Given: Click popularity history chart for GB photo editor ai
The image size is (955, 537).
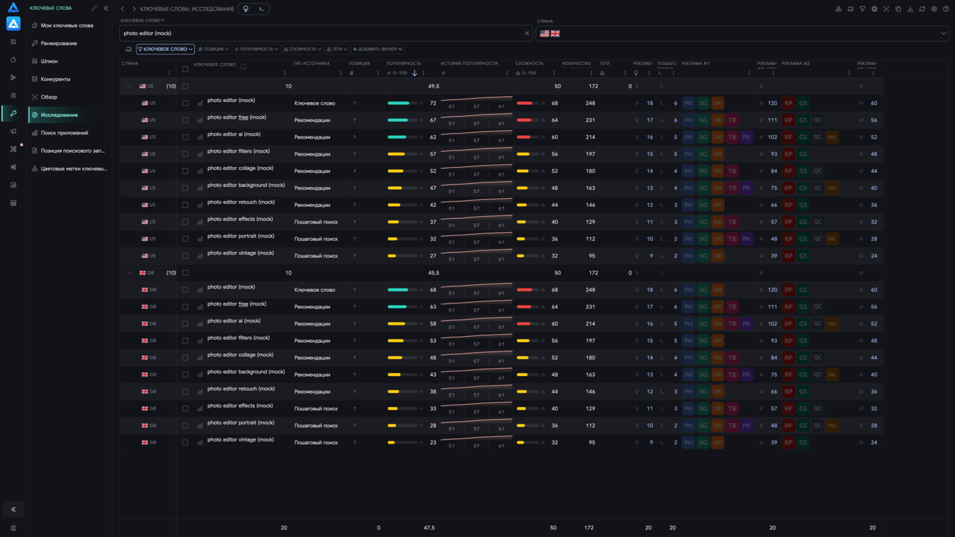Looking at the screenshot, I should [x=476, y=324].
